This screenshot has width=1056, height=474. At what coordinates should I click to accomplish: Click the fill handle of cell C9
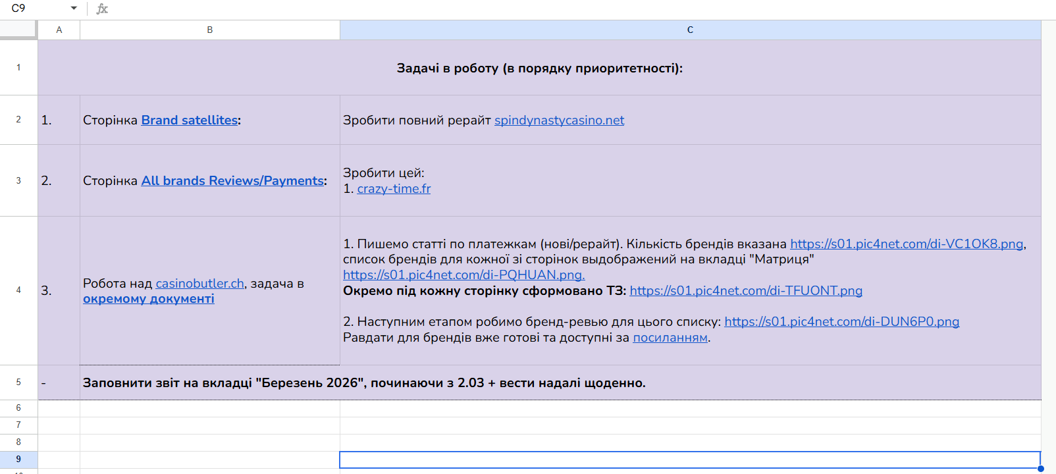coord(1041,469)
